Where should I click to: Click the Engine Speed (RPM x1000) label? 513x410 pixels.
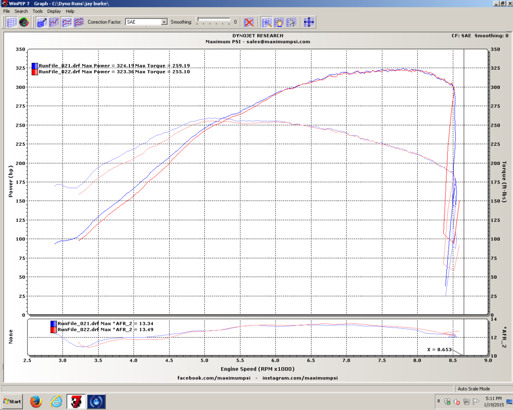tap(258, 369)
